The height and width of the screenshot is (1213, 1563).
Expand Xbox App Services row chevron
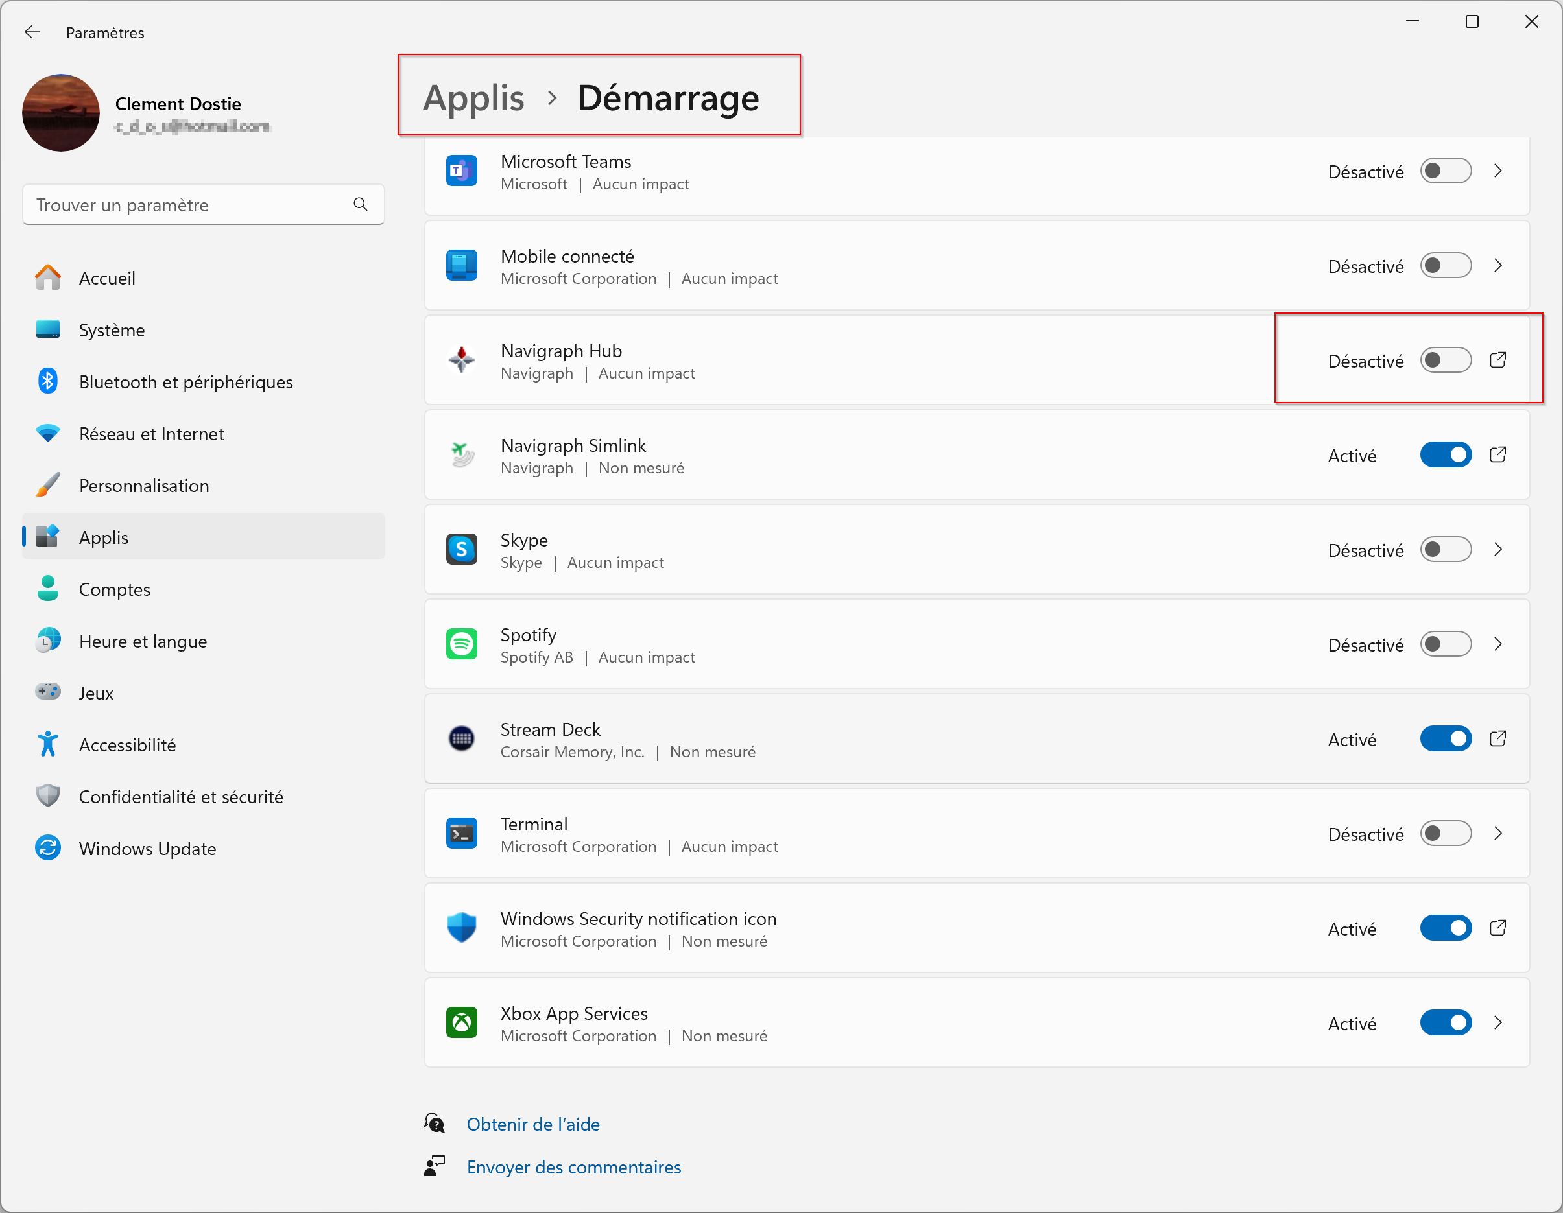point(1498,1022)
